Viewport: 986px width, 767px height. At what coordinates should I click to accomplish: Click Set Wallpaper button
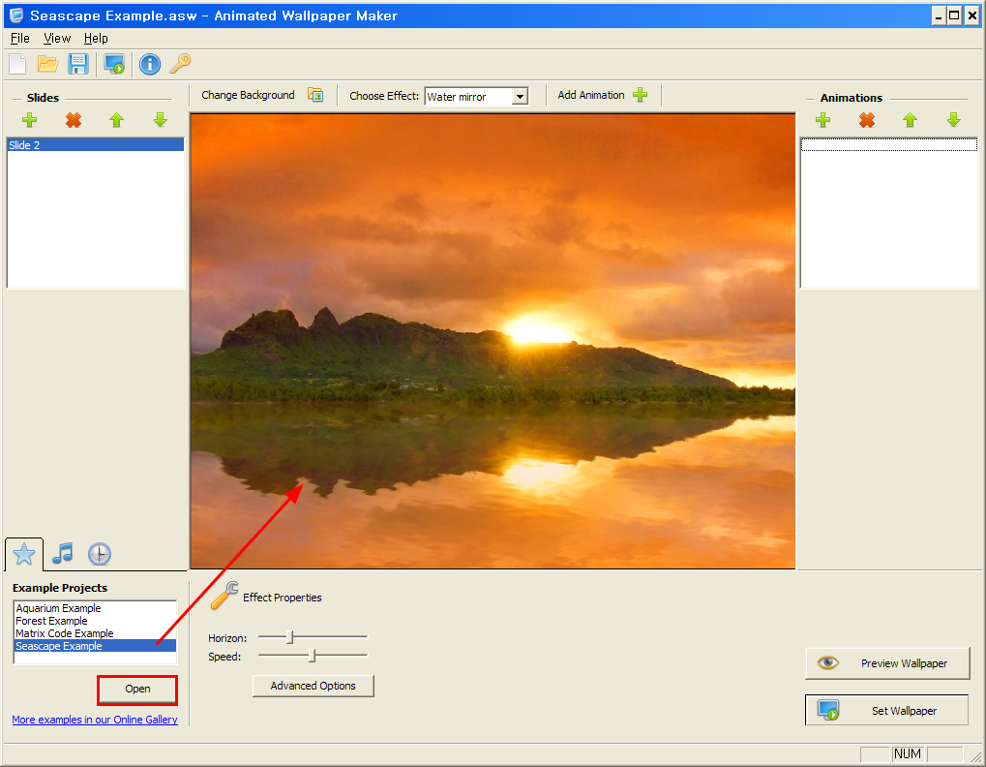click(x=887, y=711)
